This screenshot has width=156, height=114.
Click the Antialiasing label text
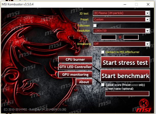tap(84, 44)
